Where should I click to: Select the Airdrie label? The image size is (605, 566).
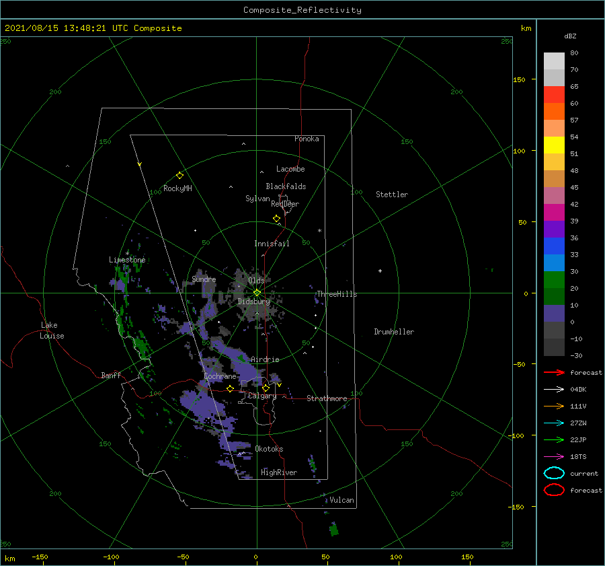(x=265, y=359)
